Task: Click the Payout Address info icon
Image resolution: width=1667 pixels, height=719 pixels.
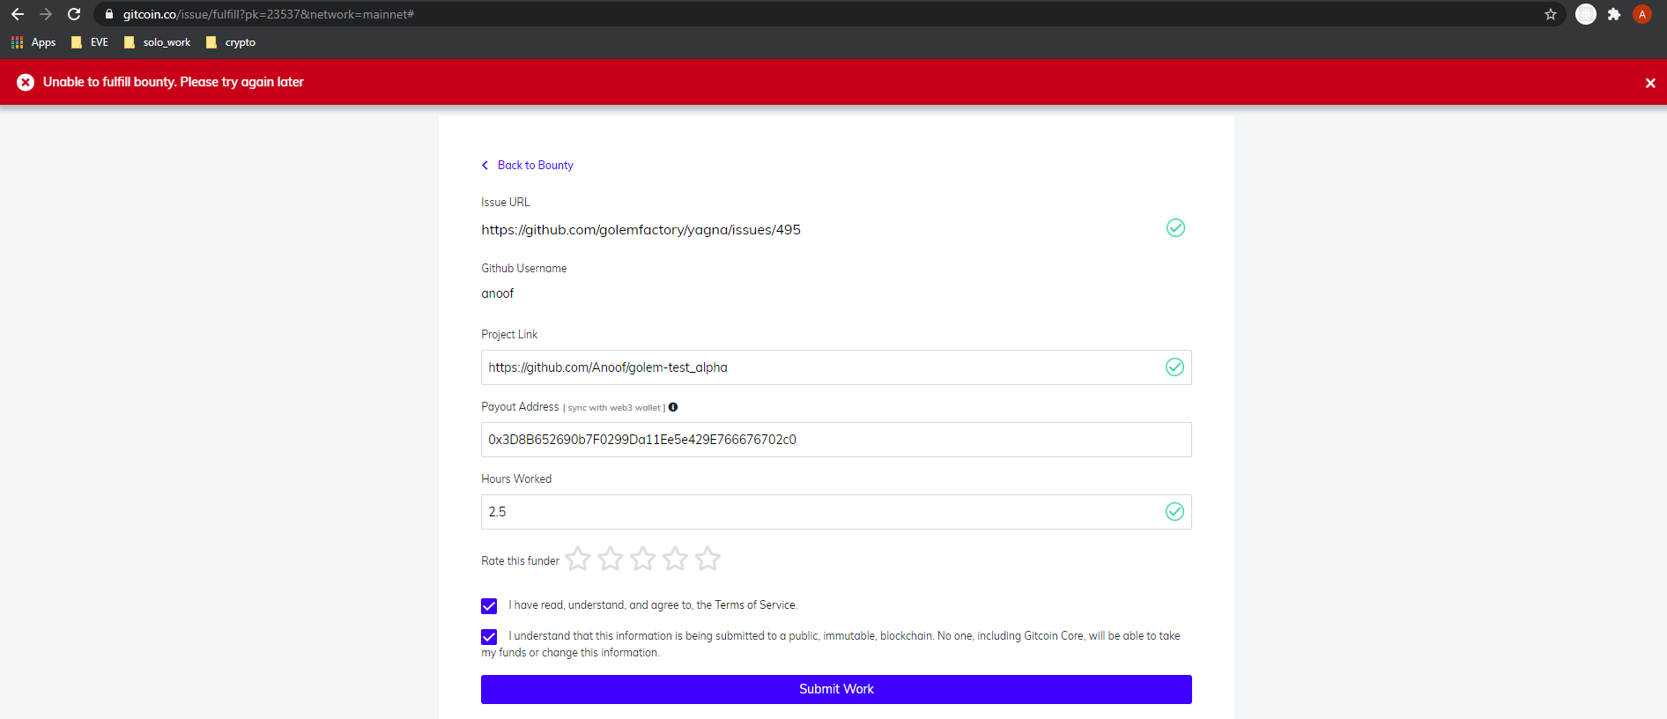Action: [673, 407]
